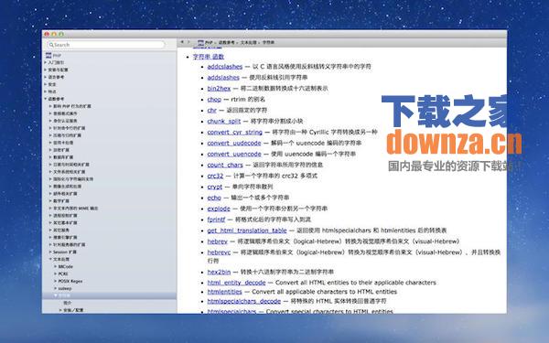549x343 pixels.
Task: Select 非文本内容的 MIME 输出 row
Action: [x=76, y=209]
